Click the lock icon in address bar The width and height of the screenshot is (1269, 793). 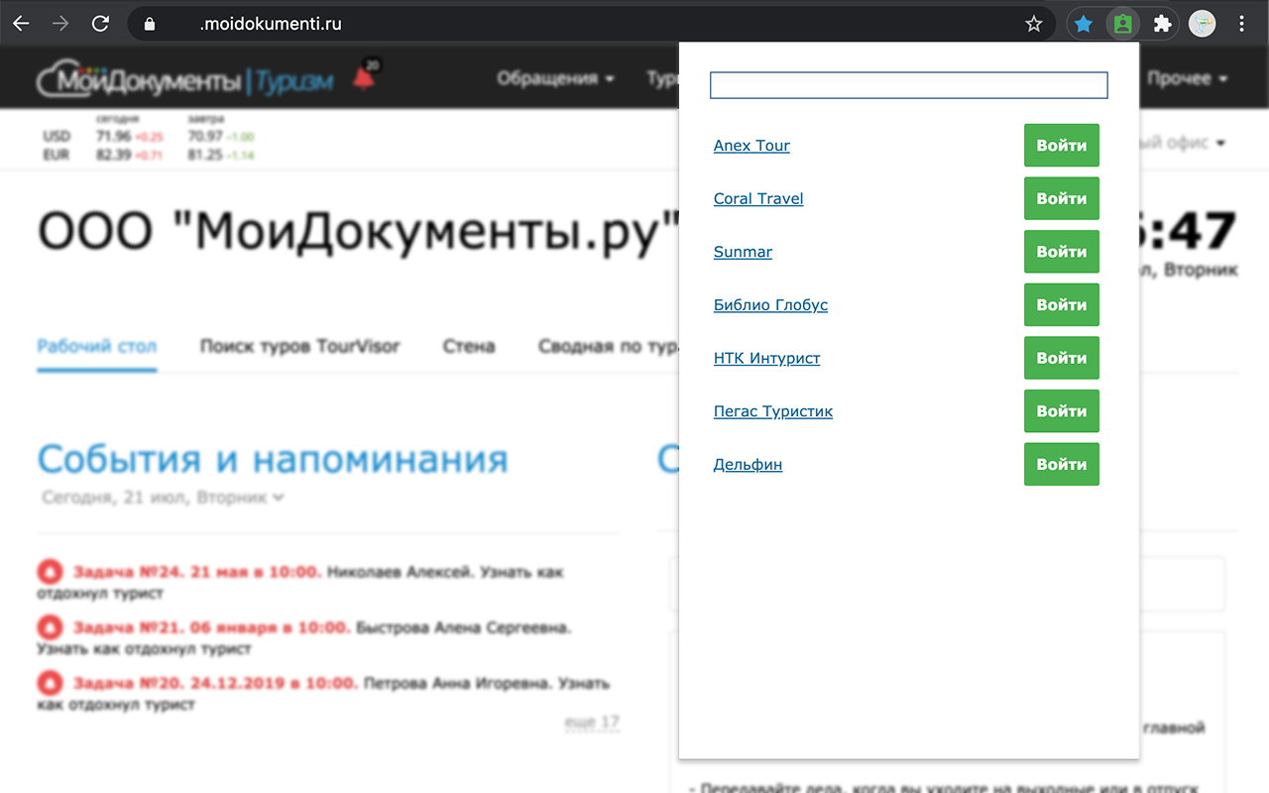tap(150, 24)
